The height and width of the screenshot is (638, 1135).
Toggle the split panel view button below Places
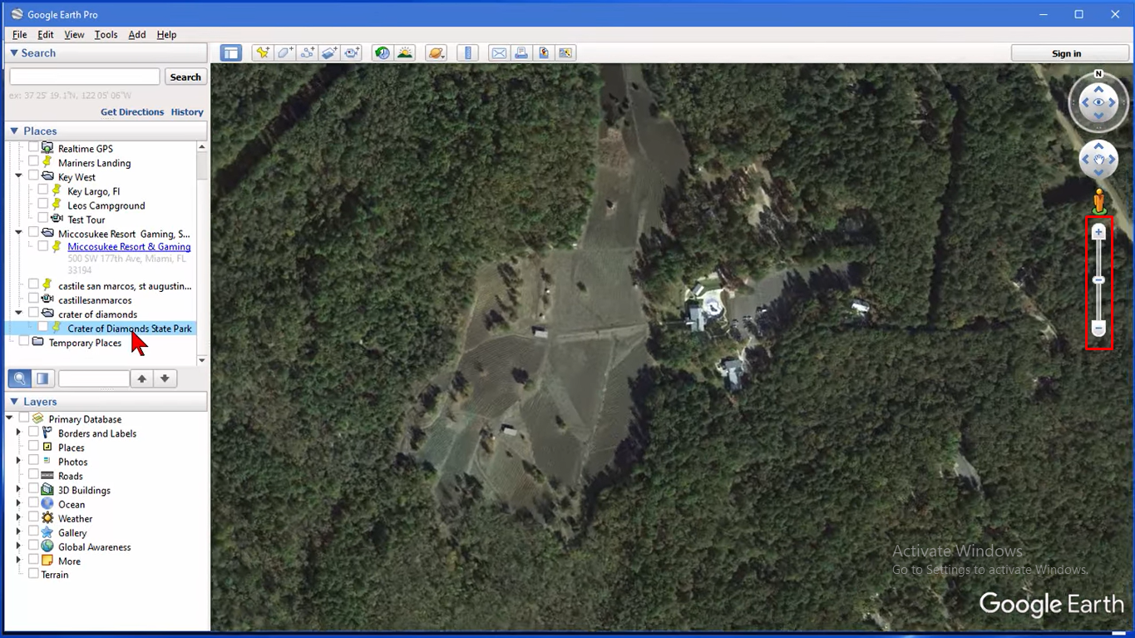[x=42, y=378]
